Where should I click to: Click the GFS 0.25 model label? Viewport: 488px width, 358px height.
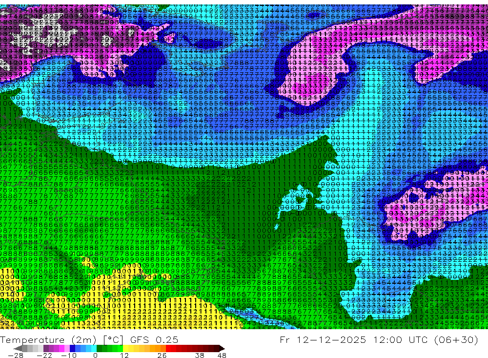coord(154,340)
